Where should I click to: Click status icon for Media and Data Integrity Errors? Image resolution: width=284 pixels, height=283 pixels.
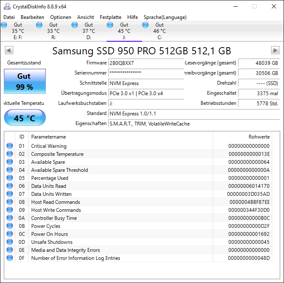10,250
